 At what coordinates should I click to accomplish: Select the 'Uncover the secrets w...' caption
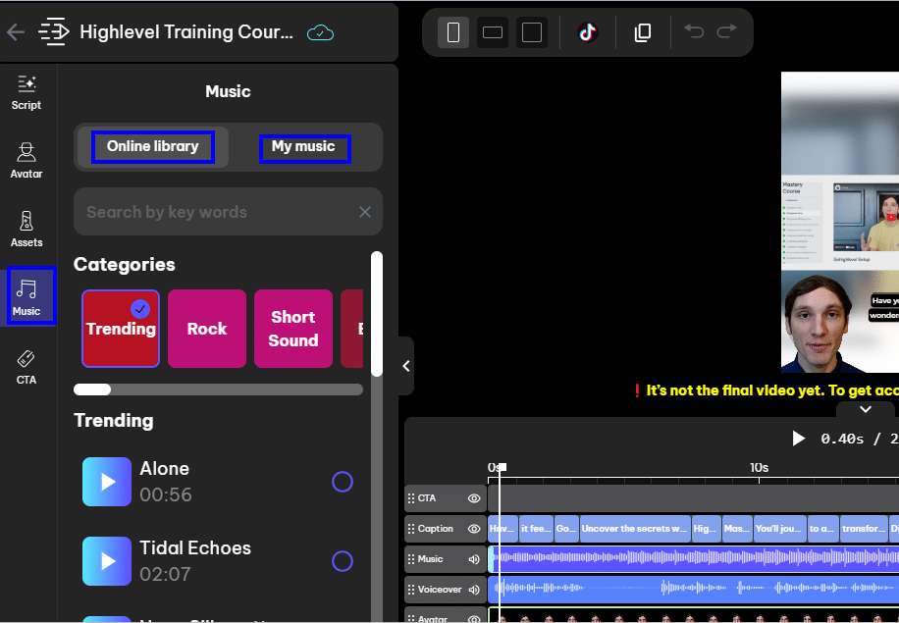(634, 529)
